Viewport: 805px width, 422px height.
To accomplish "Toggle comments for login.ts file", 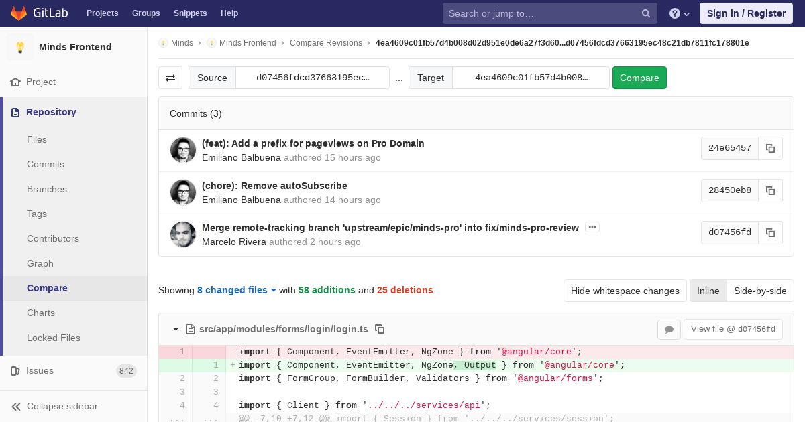I will 669,329.
